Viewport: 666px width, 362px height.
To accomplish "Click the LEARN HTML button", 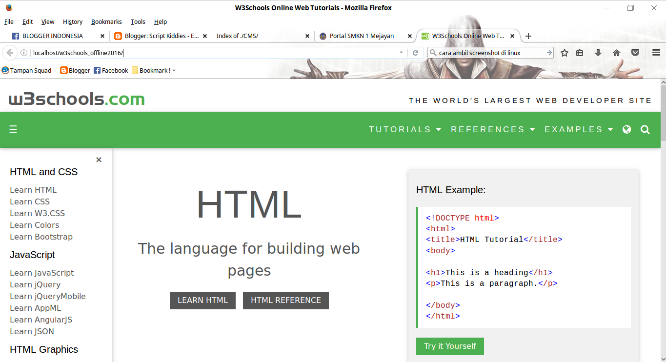I will (202, 300).
